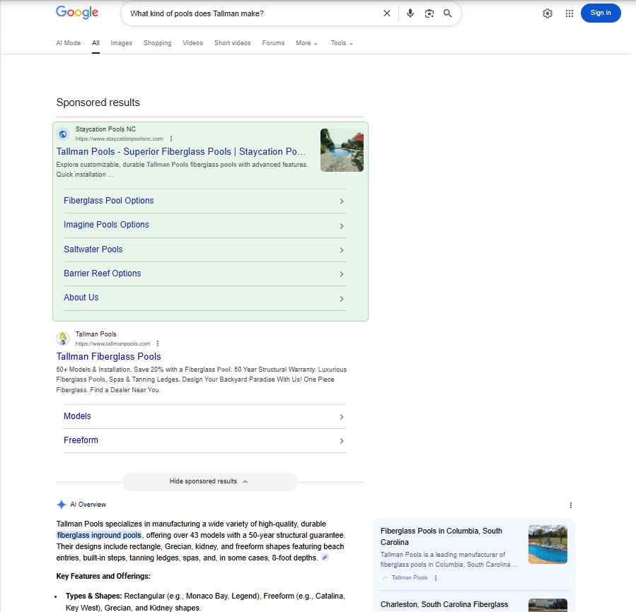Viewport: 636px width, 612px height.
Task: Open the three-dot menu beside tallmanpools.com
Action: 158,343
